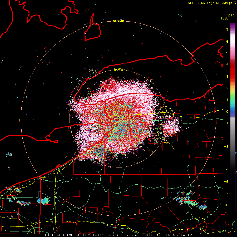Image resolution: width=237 pixels, height=237 pixels.
Task: Select the 50 NMI range ring label
Action: (118, 70)
